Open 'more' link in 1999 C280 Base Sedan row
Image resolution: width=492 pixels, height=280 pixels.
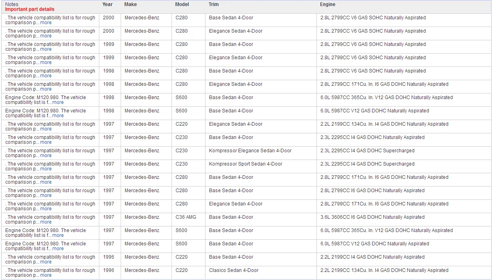point(46,49)
